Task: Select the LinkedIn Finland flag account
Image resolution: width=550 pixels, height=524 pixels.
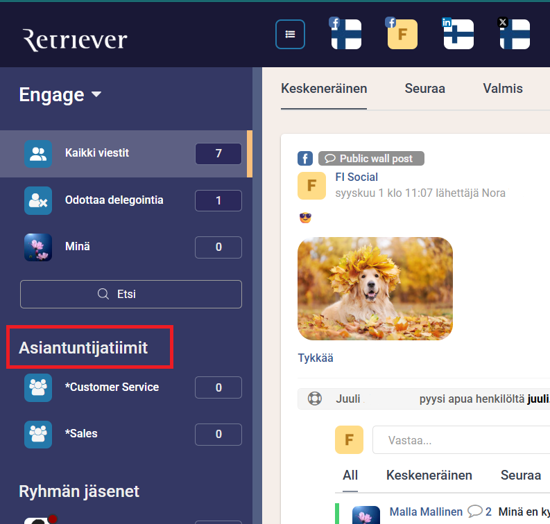Action: 458,33
